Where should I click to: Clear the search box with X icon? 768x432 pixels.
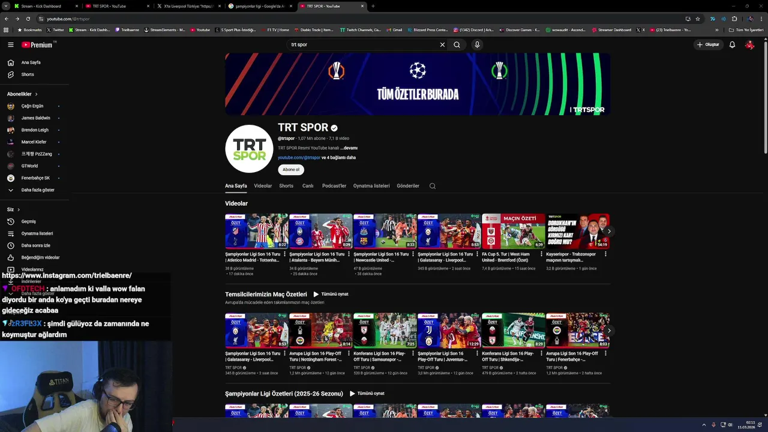click(442, 44)
